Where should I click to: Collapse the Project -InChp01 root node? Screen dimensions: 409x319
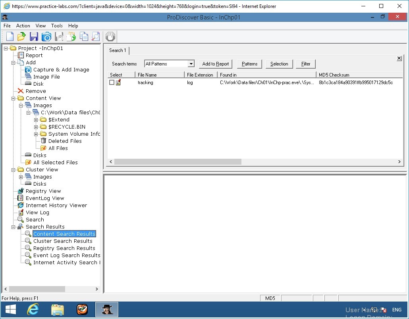[6, 48]
